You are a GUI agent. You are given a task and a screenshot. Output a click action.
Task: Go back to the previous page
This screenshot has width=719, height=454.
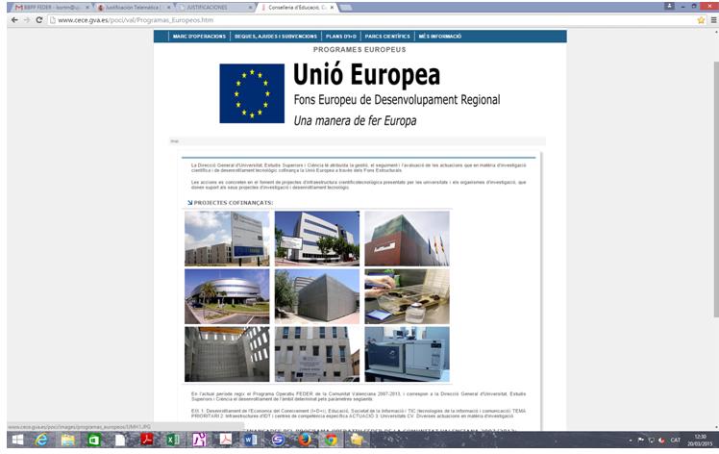tap(14, 20)
